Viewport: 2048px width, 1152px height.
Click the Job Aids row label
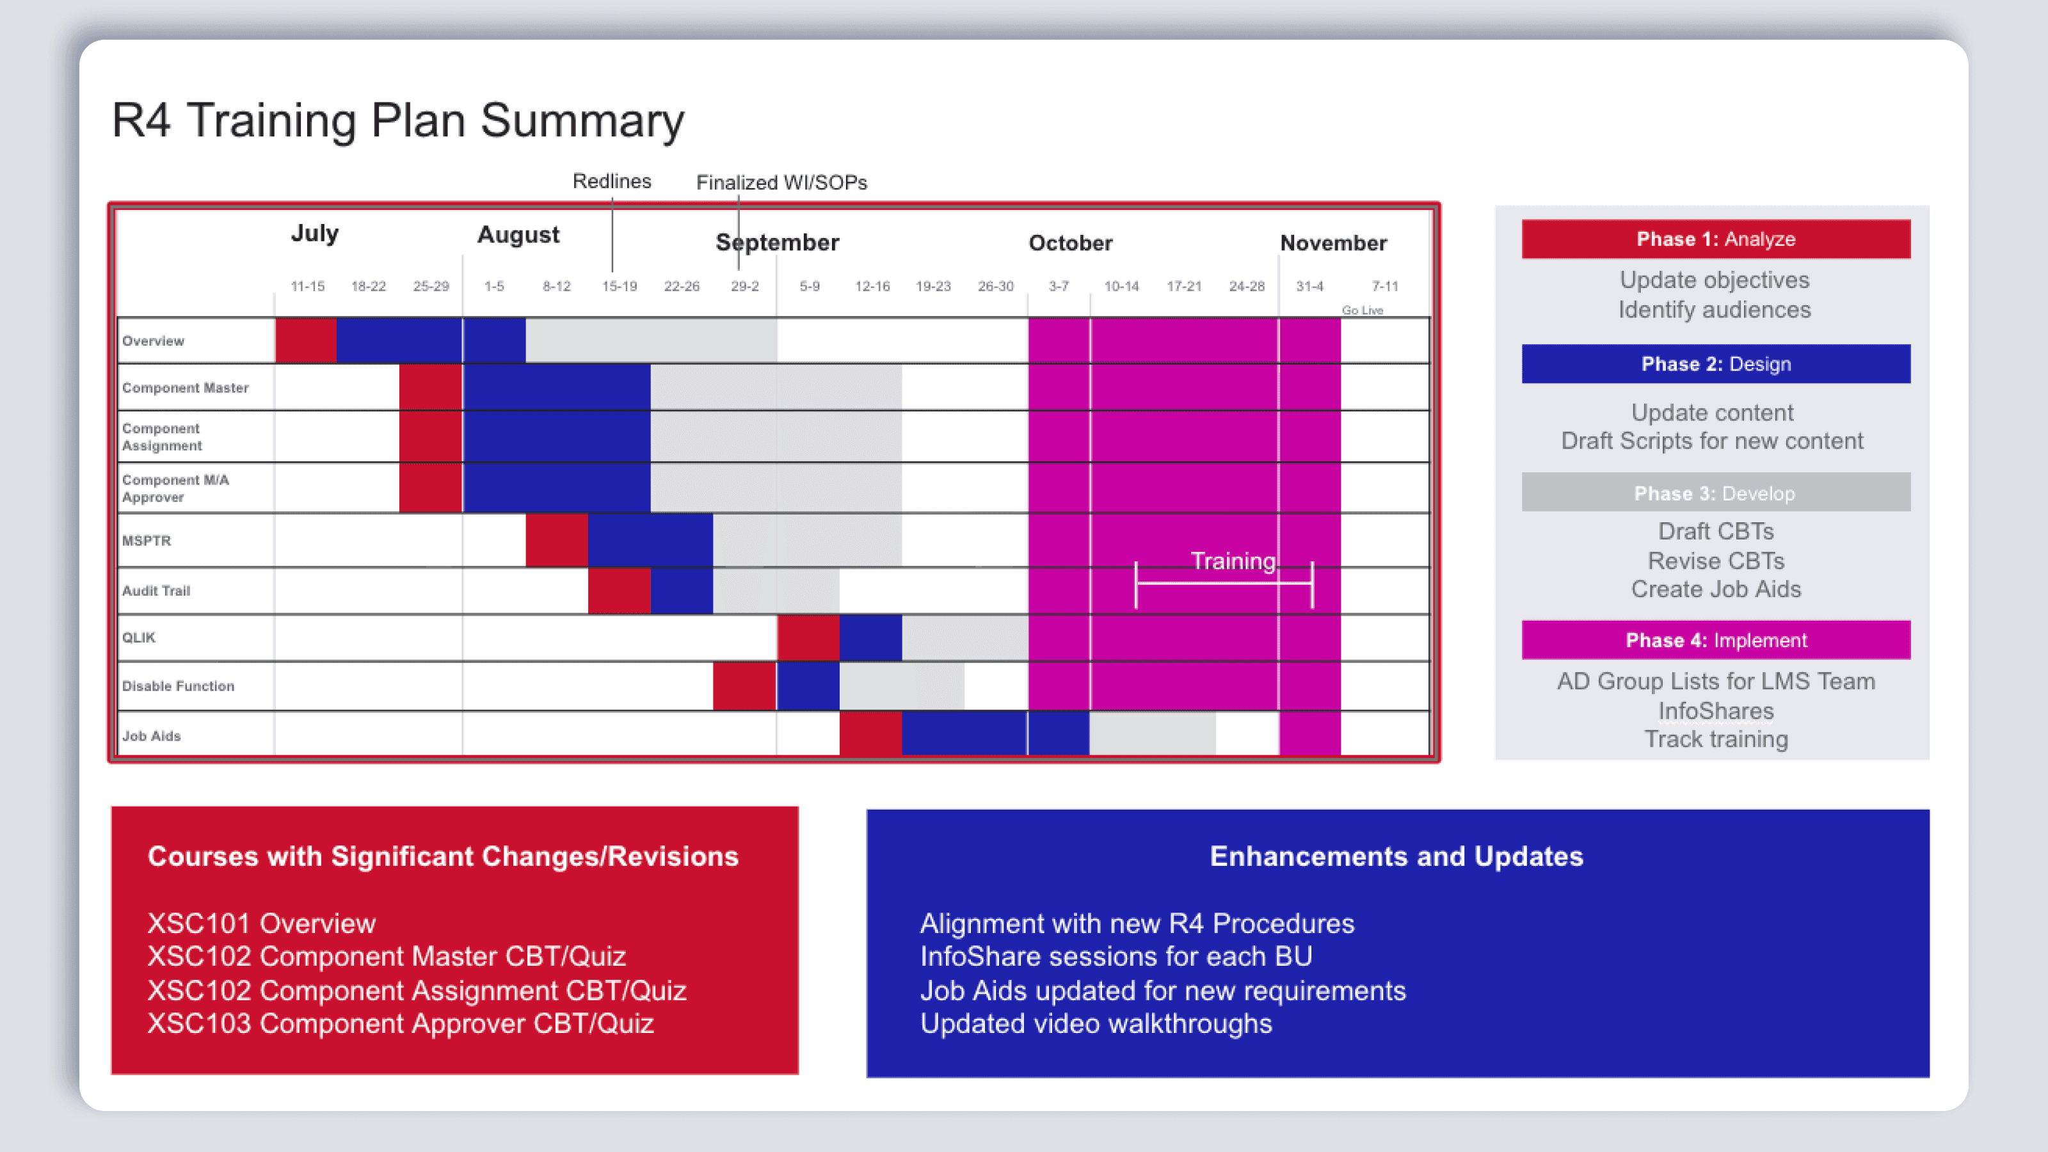click(151, 736)
